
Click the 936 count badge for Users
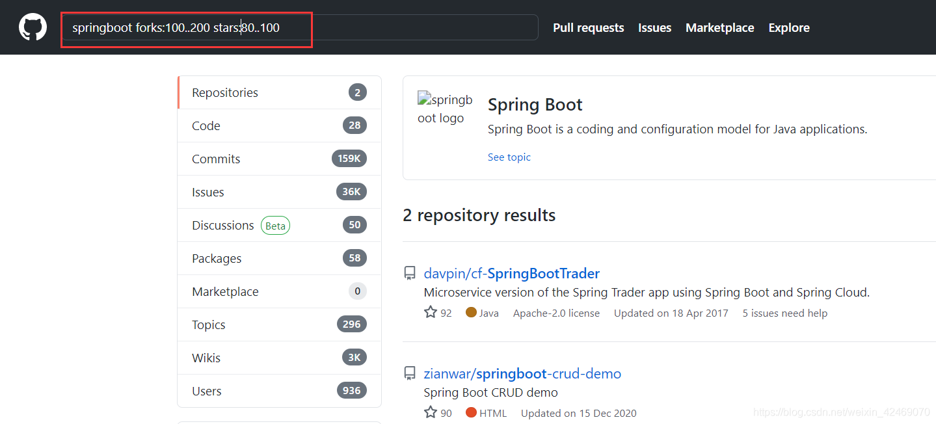352,391
